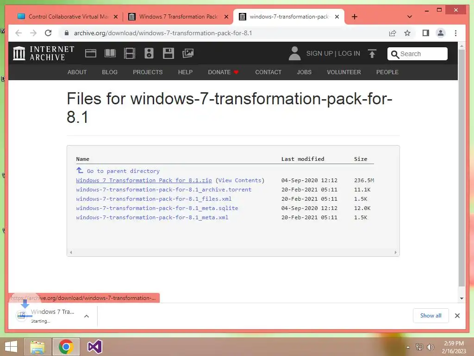Viewport: 474px width, 356px height.
Task: Close the Control Collaborative Virtual tab
Action: click(x=115, y=17)
